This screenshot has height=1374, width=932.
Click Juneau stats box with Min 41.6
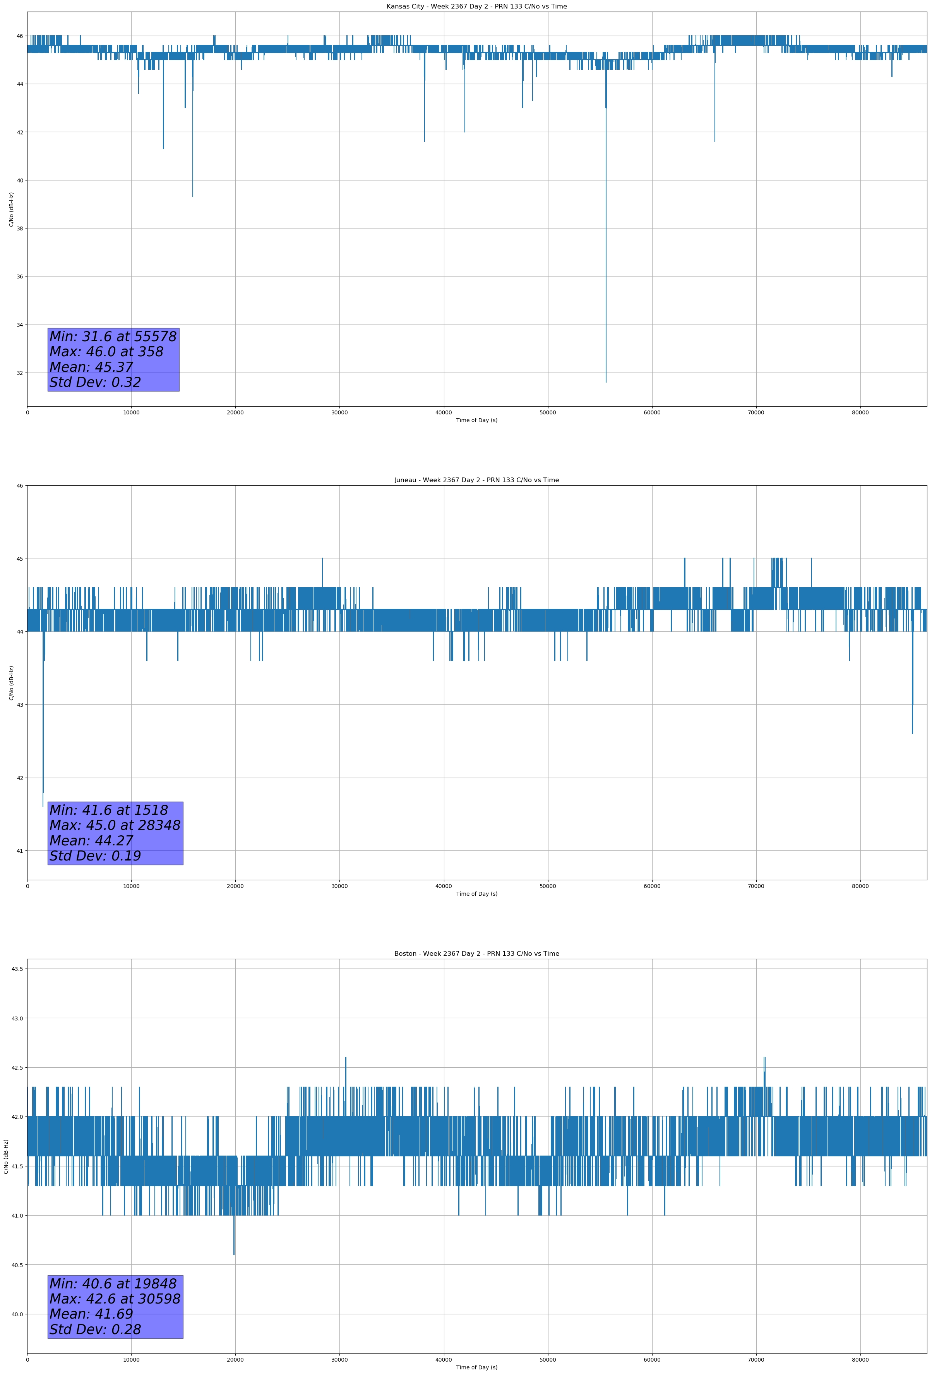coord(115,833)
